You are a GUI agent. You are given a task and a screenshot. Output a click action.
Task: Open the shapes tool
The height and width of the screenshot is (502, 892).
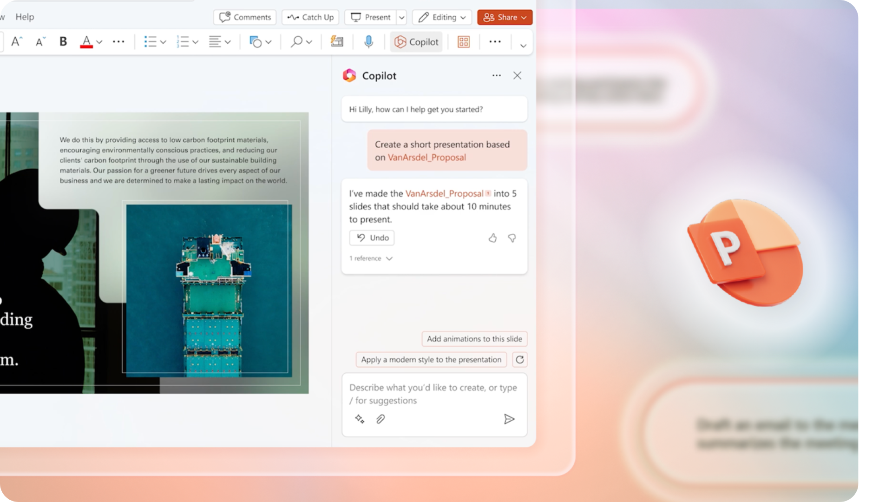click(x=256, y=42)
